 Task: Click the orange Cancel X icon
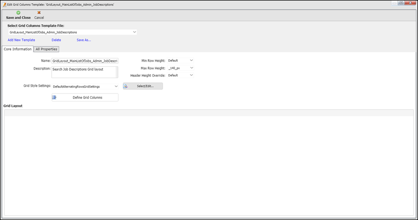pyautogui.click(x=39, y=13)
